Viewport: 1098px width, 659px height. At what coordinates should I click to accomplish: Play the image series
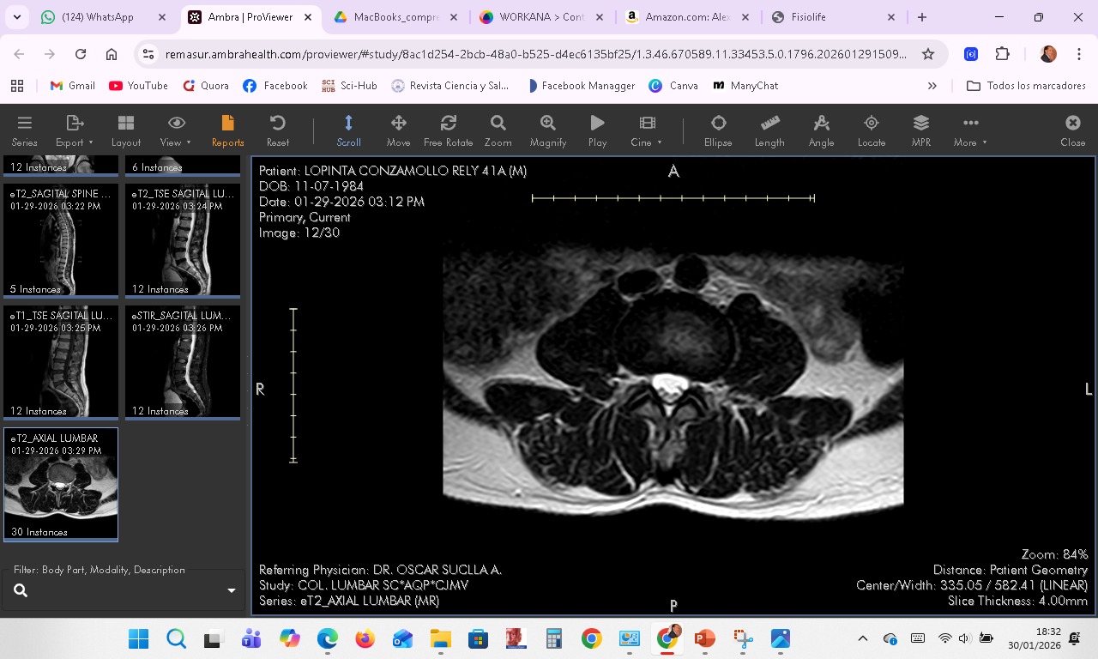(597, 130)
